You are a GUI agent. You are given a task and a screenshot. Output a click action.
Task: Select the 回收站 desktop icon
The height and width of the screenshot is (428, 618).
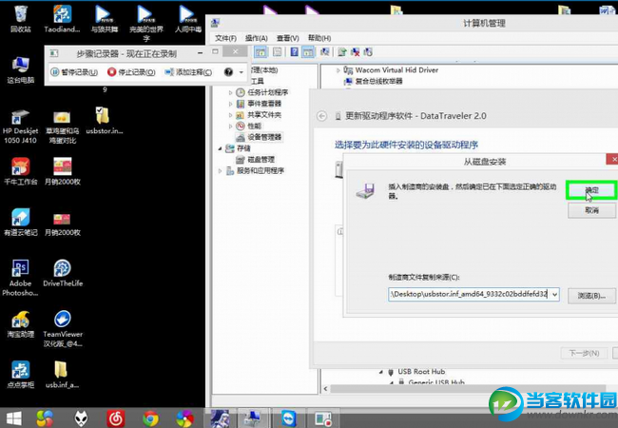21,18
